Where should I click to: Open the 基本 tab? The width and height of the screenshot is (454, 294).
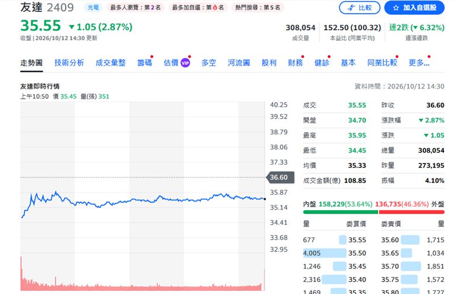click(348, 63)
